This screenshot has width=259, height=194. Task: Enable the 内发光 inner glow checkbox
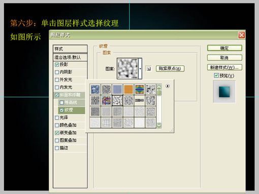click(x=57, y=87)
